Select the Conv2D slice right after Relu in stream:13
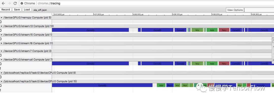The width and height of the screenshot is (274, 100). pos(236,30)
